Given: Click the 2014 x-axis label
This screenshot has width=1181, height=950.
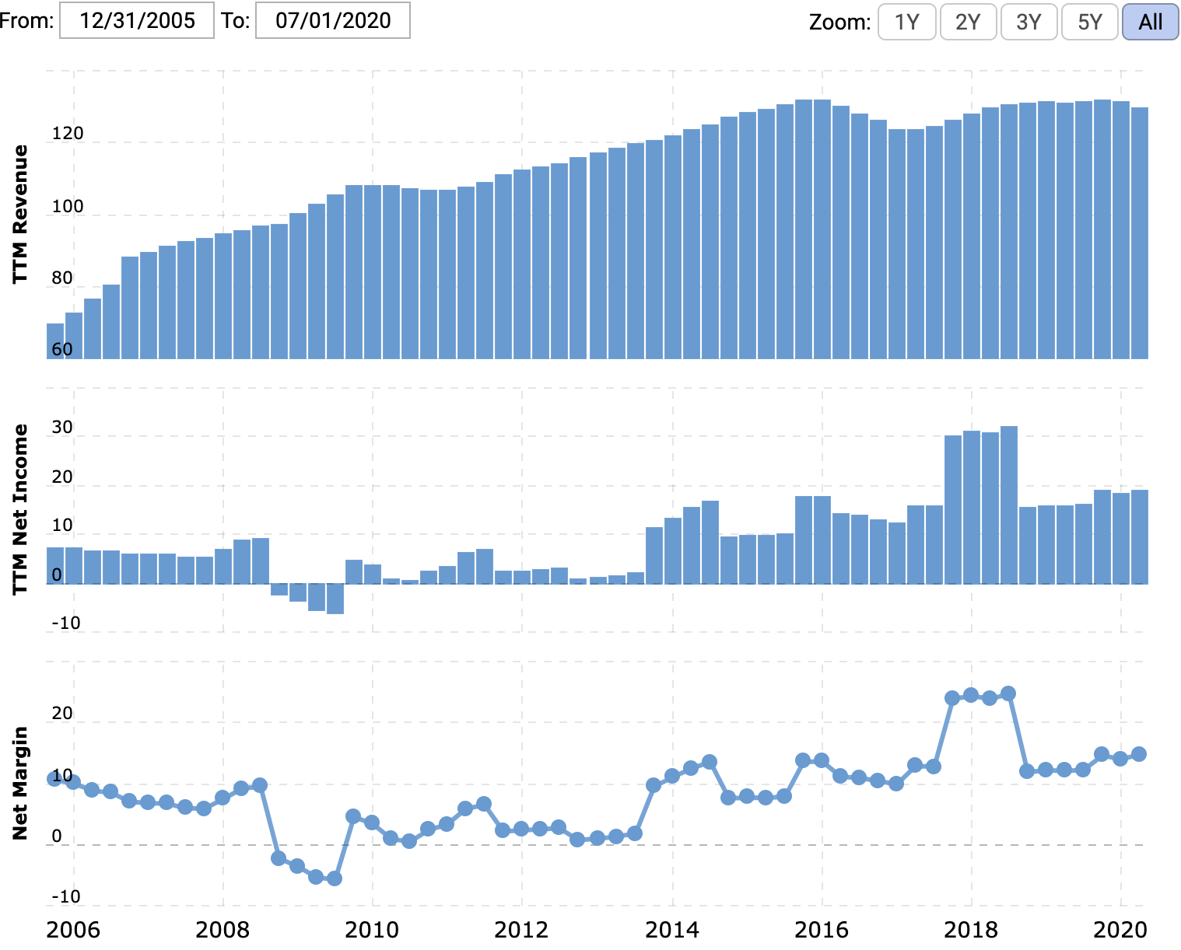Looking at the screenshot, I should [x=672, y=930].
